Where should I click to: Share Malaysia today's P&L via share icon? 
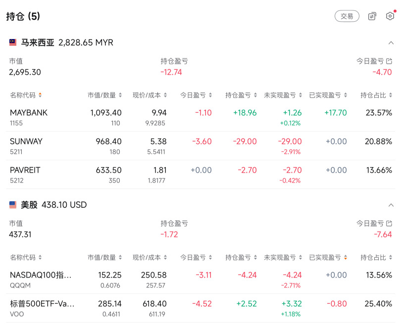(x=389, y=61)
